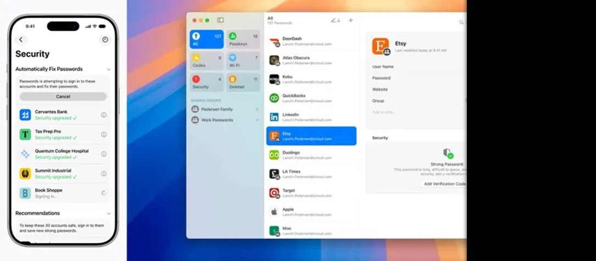Select the Passkeys category
Image resolution: width=596 pixels, height=261 pixels.
243,39
